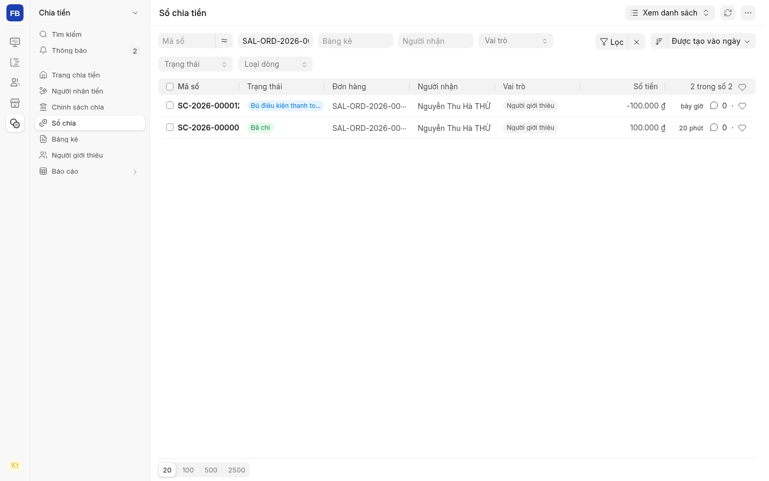Refresh the Sổ chia tiền list
769x481 pixels.
[728, 13]
